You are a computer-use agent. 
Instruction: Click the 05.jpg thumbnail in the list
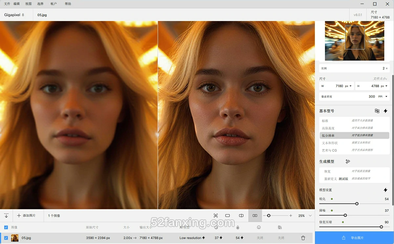coord(15,238)
